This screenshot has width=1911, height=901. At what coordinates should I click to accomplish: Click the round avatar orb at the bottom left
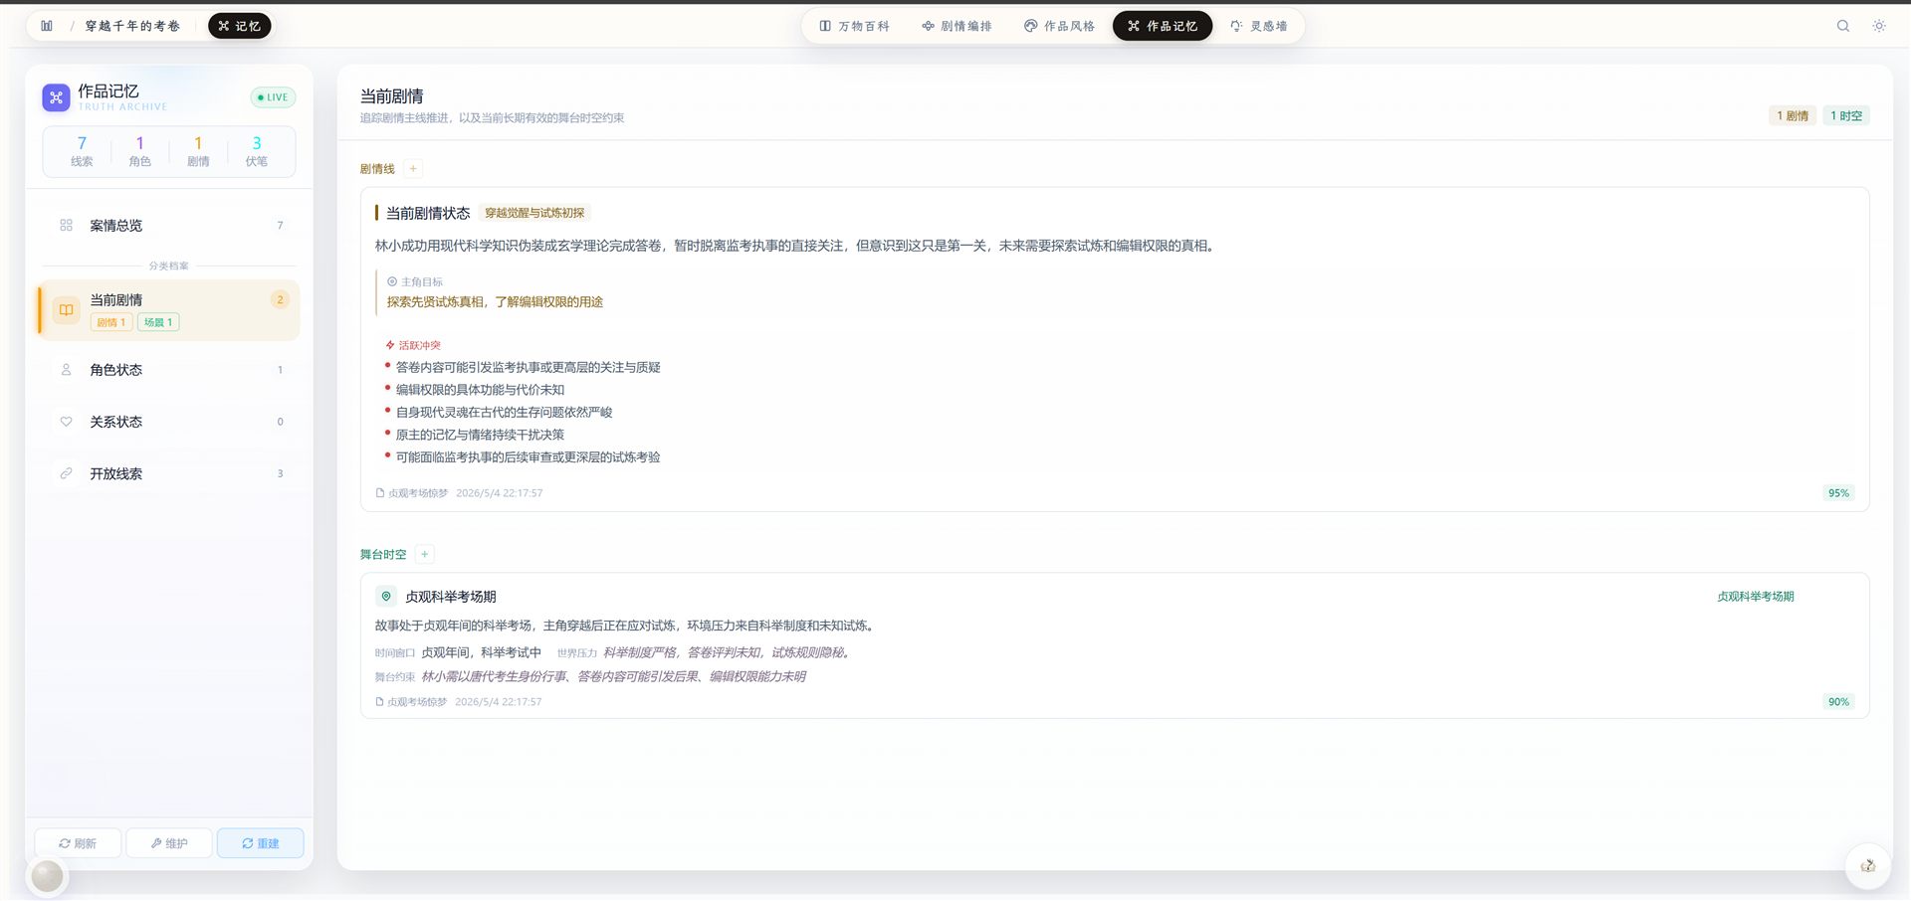tap(47, 876)
